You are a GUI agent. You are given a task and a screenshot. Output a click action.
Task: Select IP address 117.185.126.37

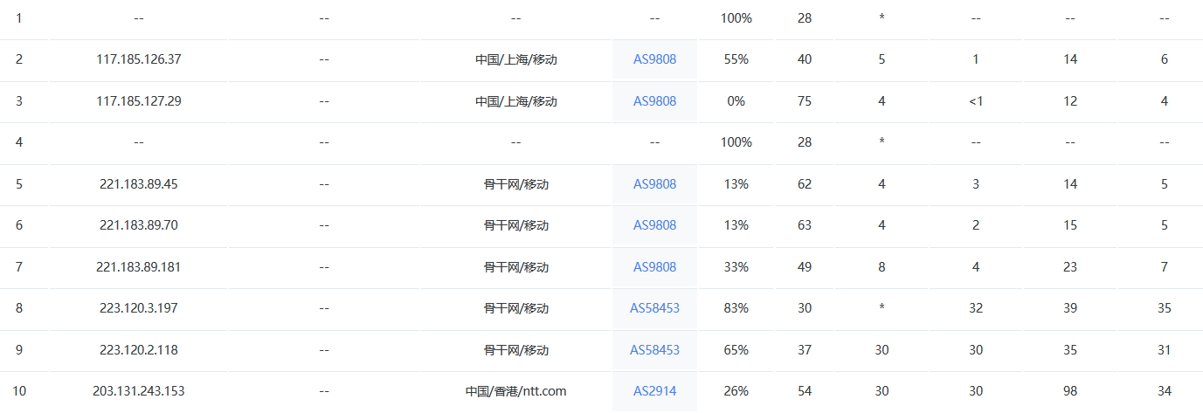point(138,59)
